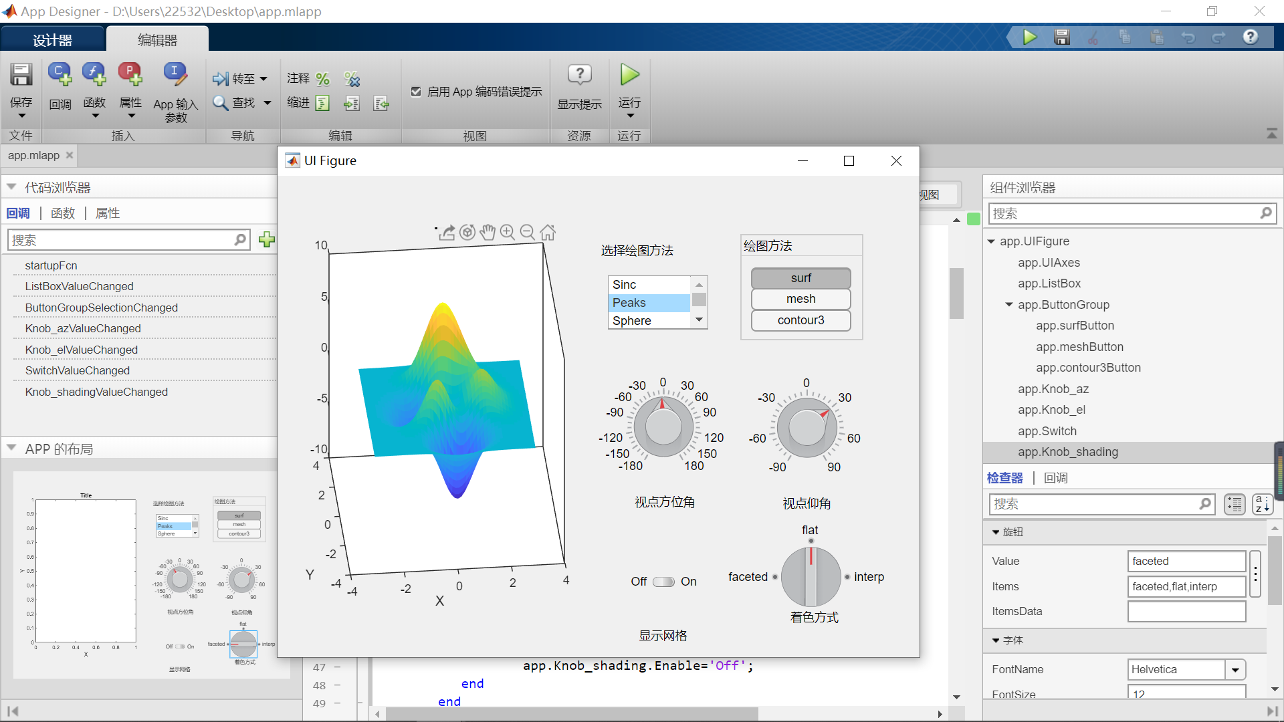Switch to the 函数 tab in code browser
Image resolution: width=1284 pixels, height=722 pixels.
coord(63,213)
